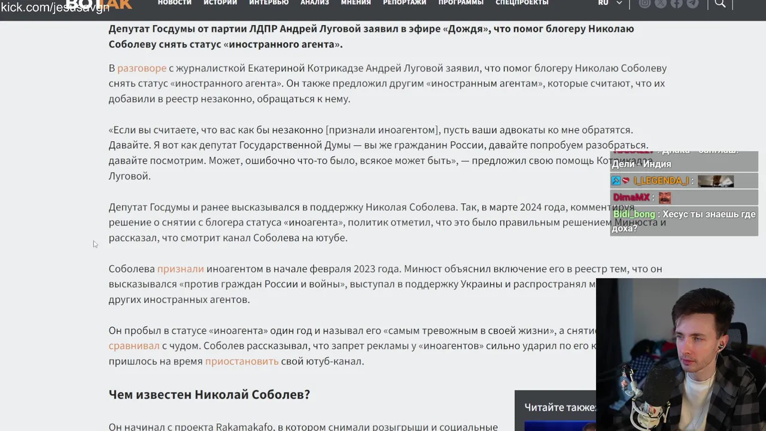Follow the 'признали' link
Image resolution: width=766 pixels, height=431 pixels.
(181, 269)
